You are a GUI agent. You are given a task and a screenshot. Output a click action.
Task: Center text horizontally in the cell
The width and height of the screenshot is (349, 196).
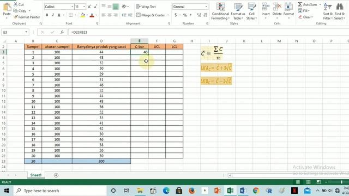(110, 15)
